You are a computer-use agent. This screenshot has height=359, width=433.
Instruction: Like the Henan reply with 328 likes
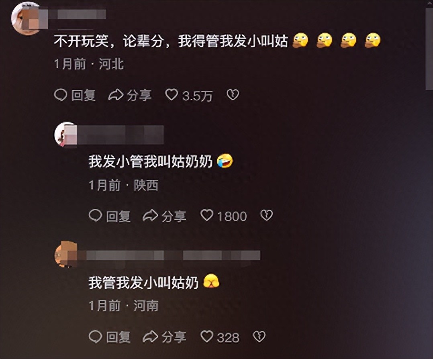pyautogui.click(x=206, y=336)
